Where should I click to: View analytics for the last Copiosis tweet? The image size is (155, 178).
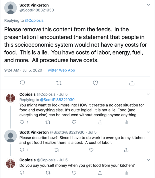pos(126,173)
